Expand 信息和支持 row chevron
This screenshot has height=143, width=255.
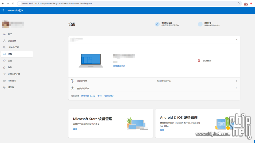237,81
